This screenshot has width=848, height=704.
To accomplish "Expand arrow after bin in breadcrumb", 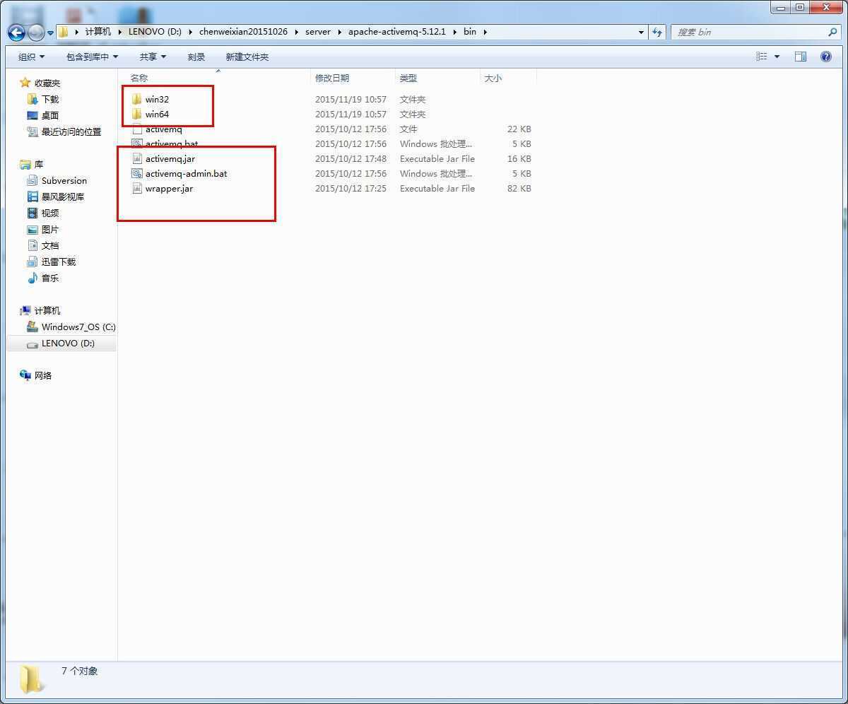I will (485, 32).
